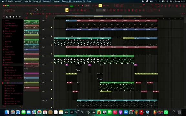Open the Ayuda menu
186x116 pixels.
click(x=89, y=1)
